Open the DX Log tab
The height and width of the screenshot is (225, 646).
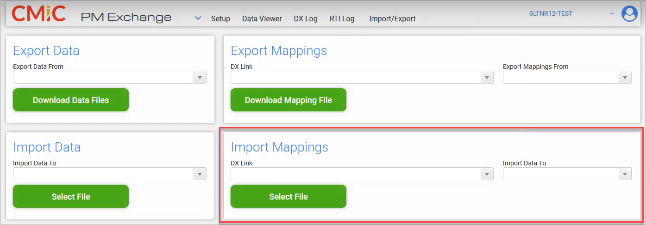coord(306,19)
